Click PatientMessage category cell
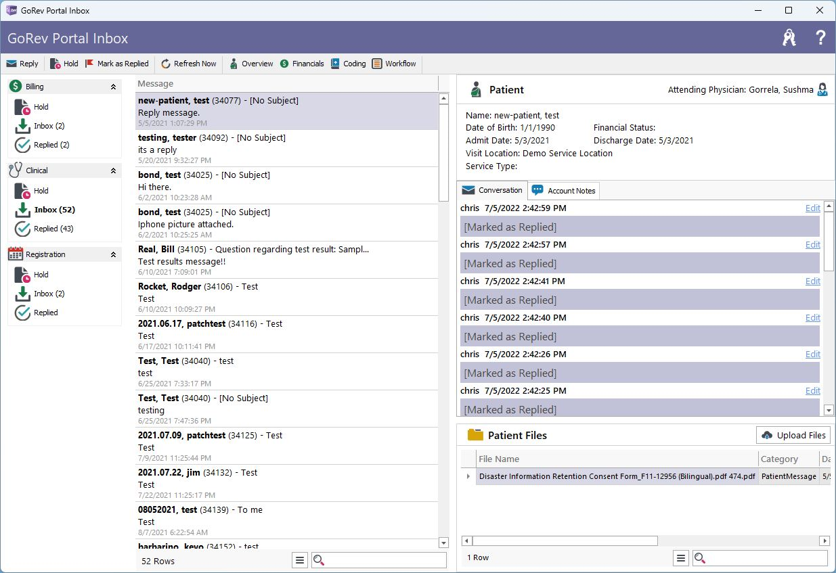Viewport: 836px width, 573px height. 789,476
